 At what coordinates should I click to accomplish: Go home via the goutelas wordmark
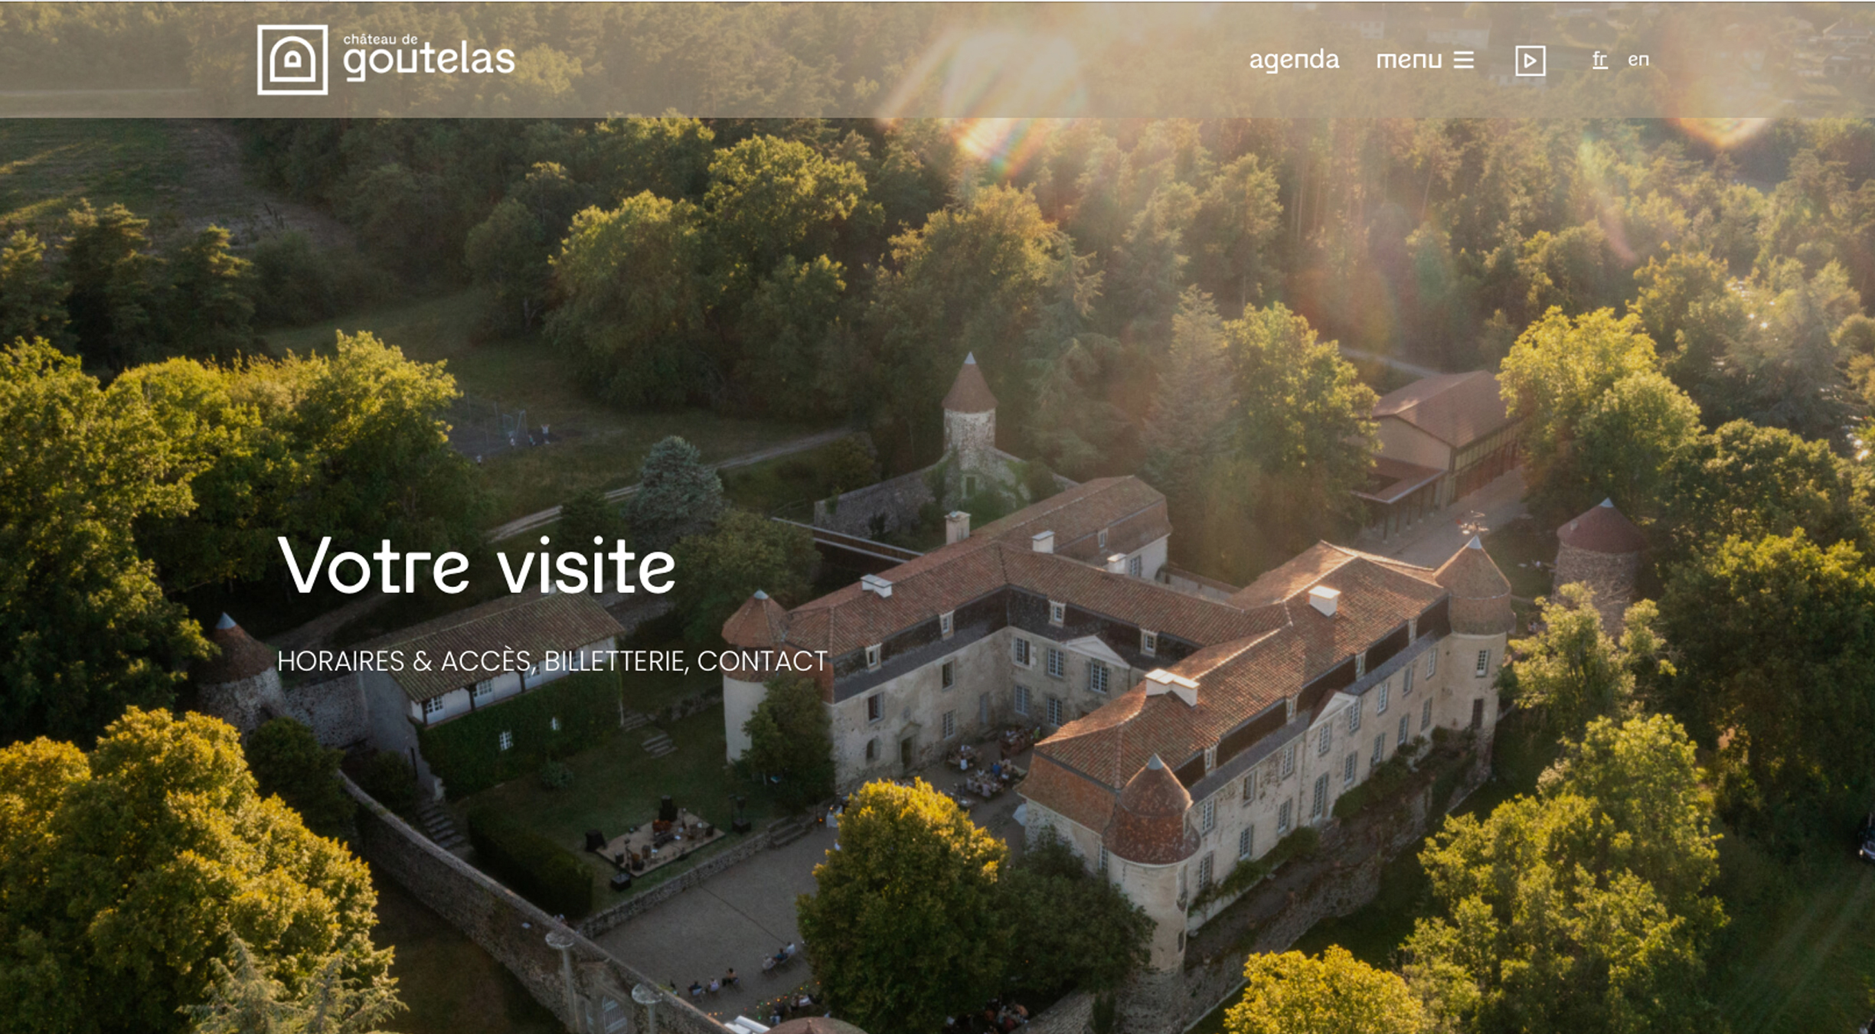click(429, 61)
